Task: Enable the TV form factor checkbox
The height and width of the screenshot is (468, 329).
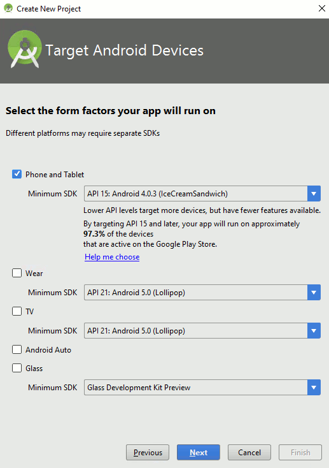Action: [17, 311]
